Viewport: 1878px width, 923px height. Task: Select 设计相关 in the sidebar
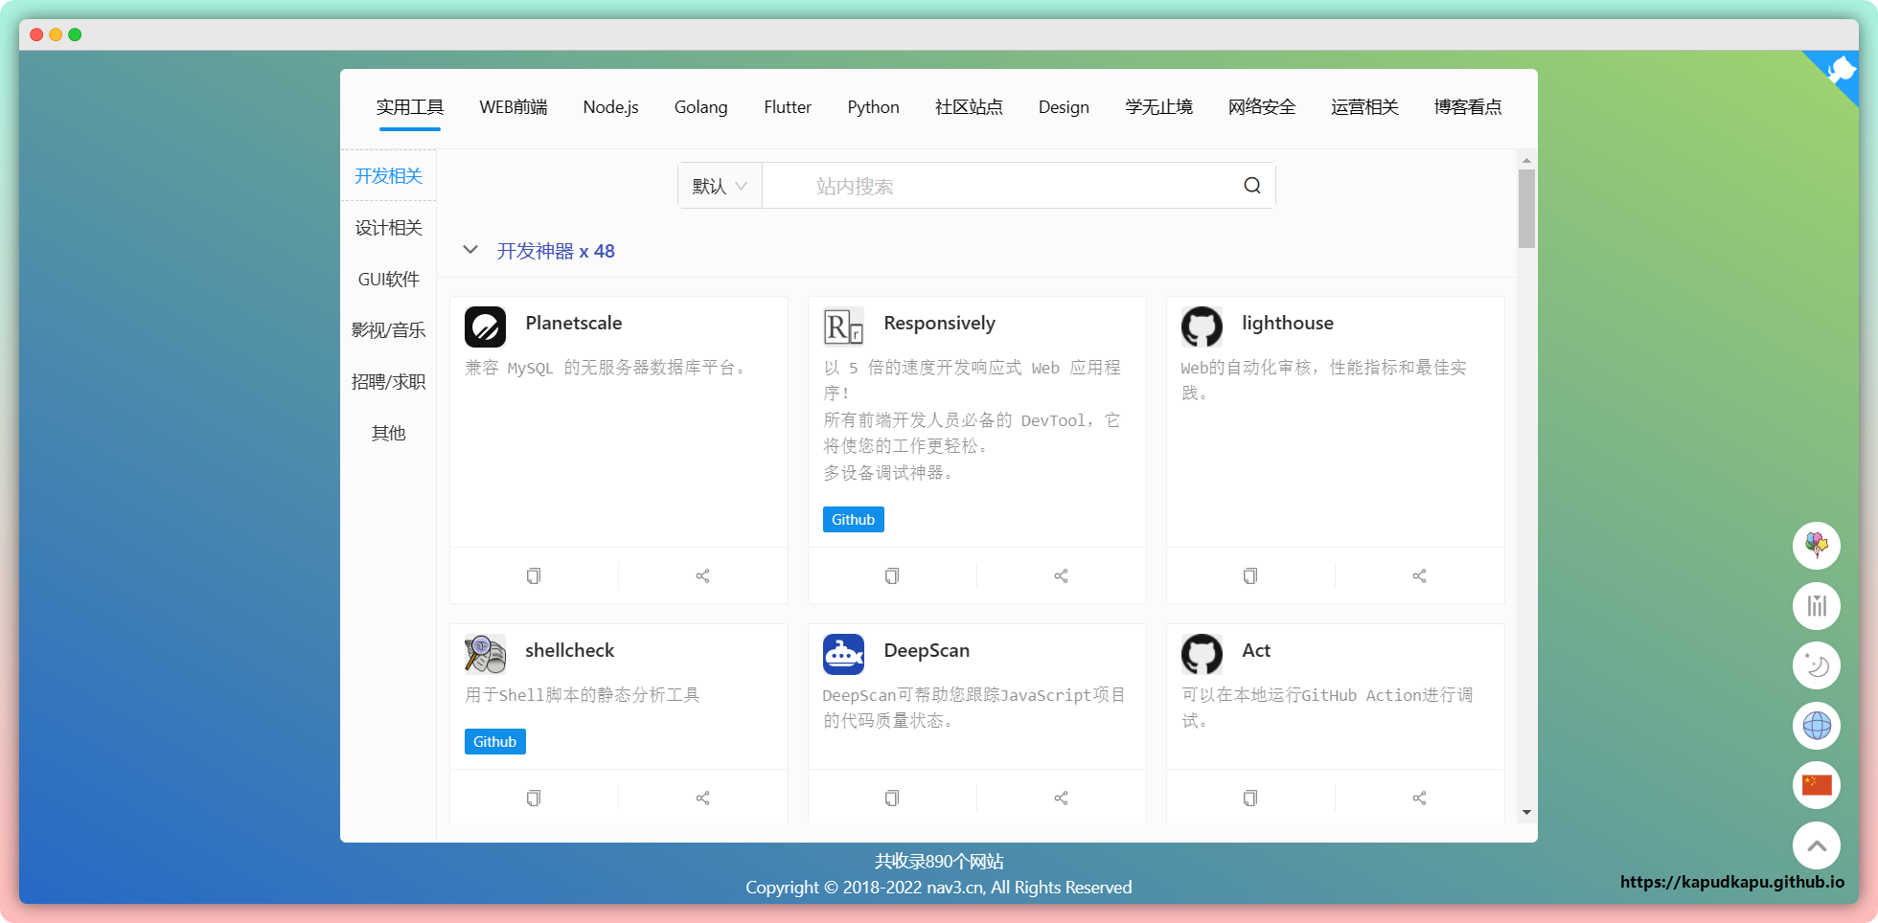point(388,228)
